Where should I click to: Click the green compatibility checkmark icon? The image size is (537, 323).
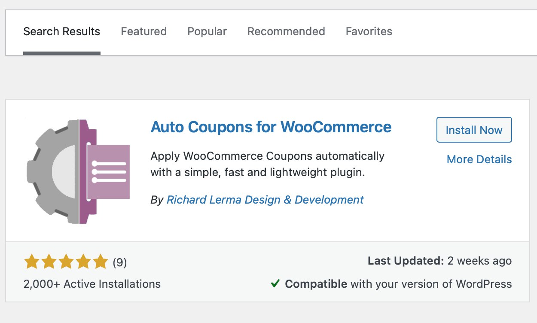click(275, 283)
